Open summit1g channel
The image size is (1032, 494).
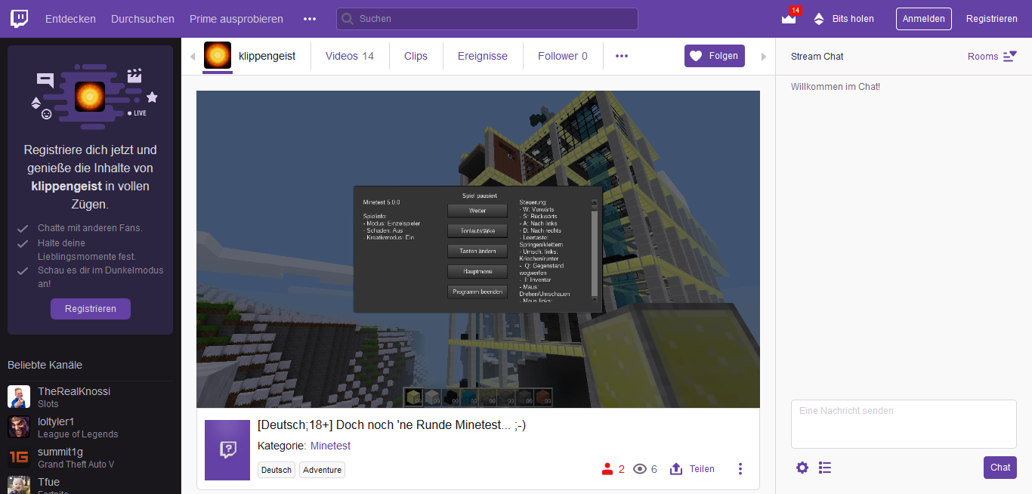[91, 458]
